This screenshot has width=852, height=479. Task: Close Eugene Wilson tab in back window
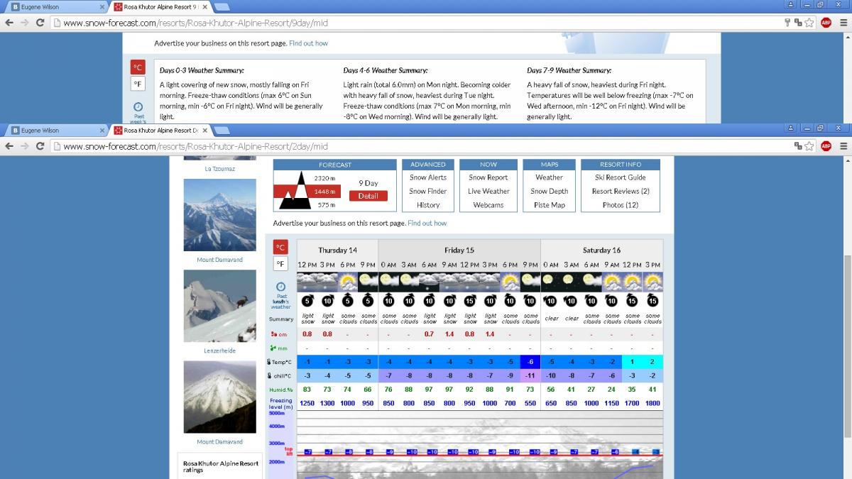point(102,7)
